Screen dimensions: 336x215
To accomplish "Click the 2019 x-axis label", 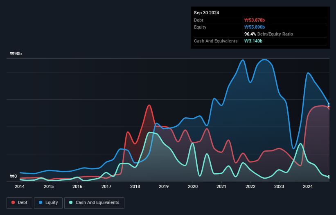I will pos(164,186).
